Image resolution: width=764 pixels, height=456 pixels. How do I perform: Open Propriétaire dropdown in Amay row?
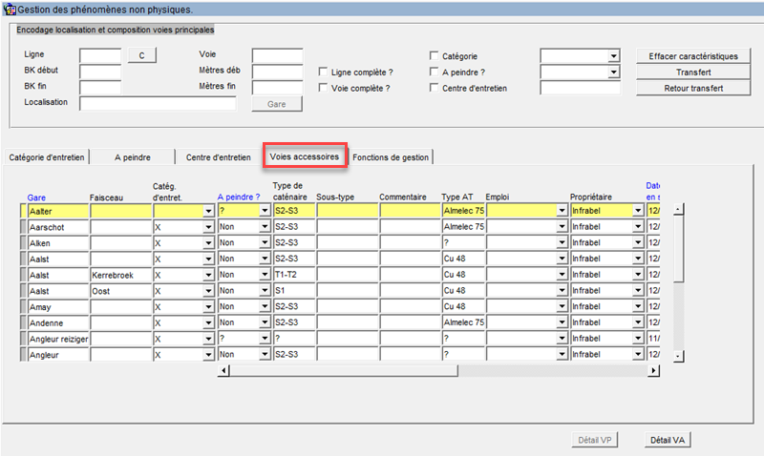coord(638,306)
